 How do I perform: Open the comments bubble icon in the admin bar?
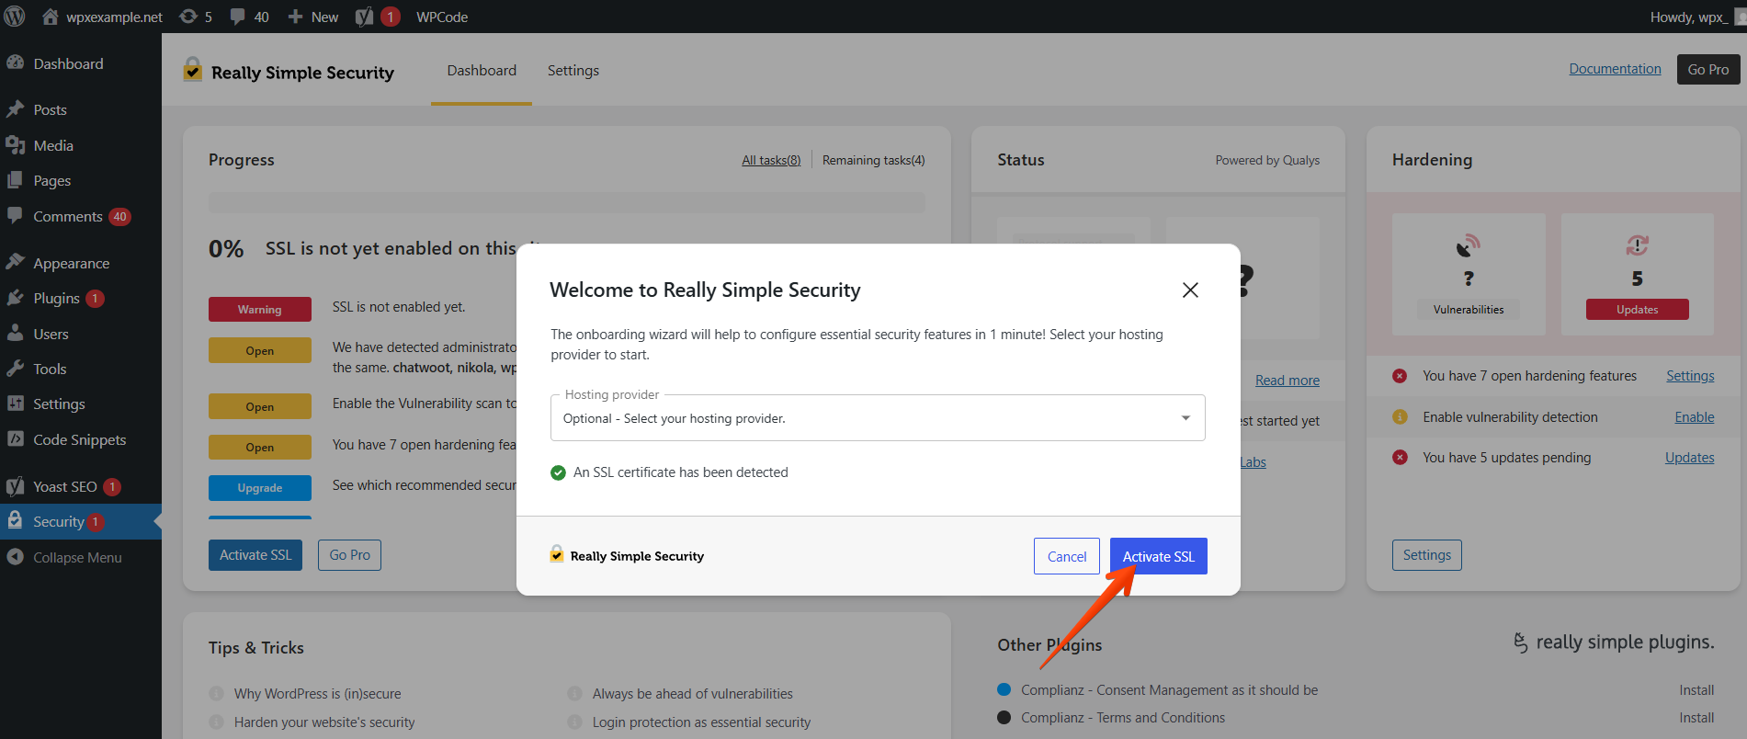(238, 17)
